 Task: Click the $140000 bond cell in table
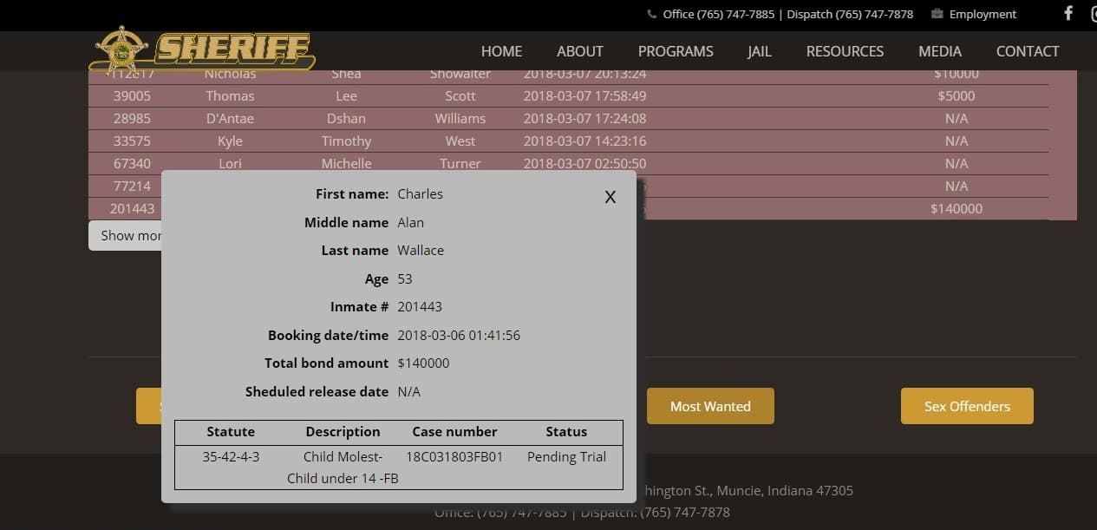(956, 208)
